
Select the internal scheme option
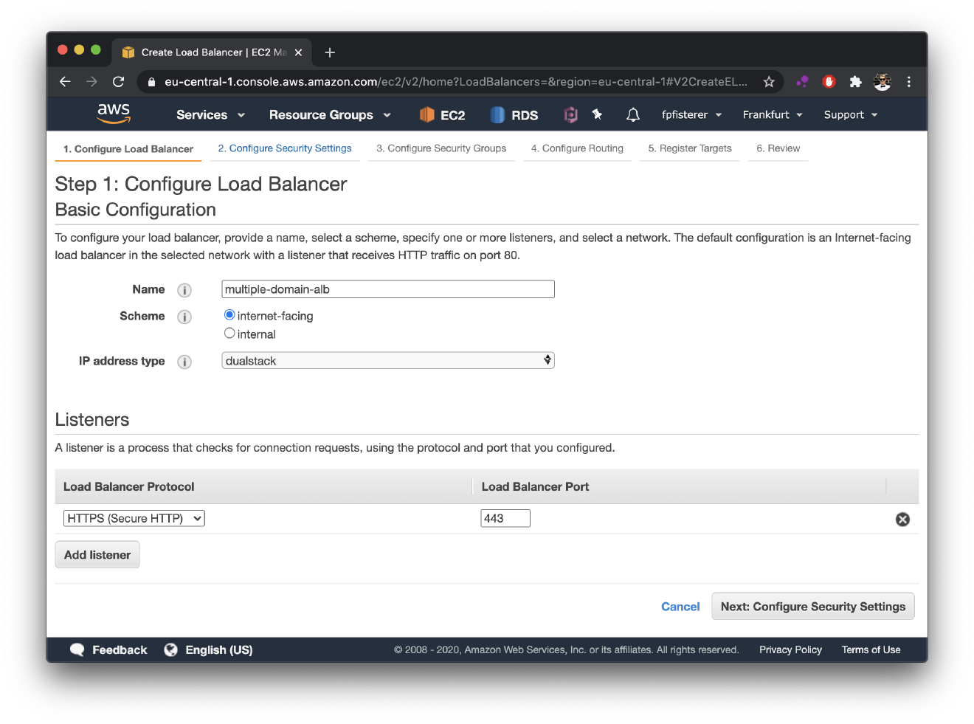(229, 333)
